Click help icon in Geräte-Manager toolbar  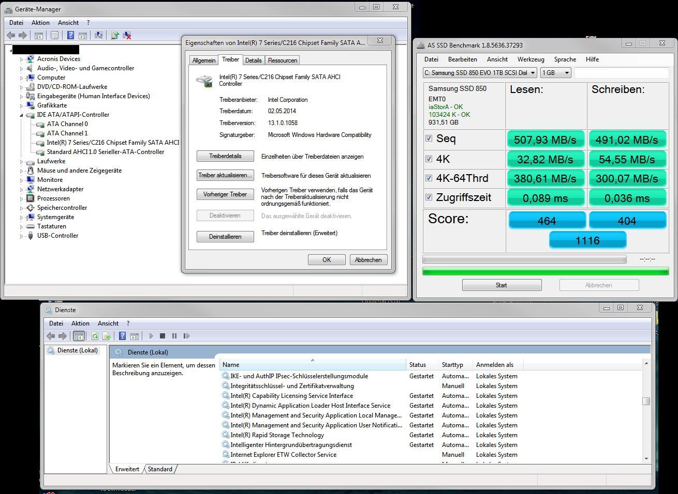click(x=70, y=36)
